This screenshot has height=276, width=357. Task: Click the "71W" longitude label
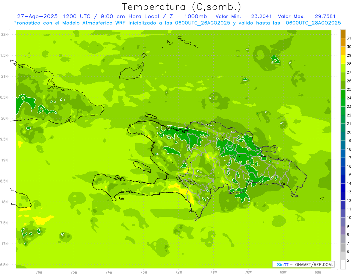coord(213,272)
